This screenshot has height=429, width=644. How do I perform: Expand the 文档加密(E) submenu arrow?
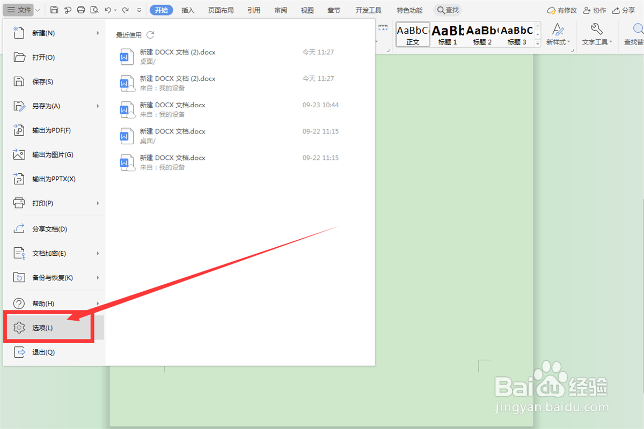pyautogui.click(x=98, y=253)
